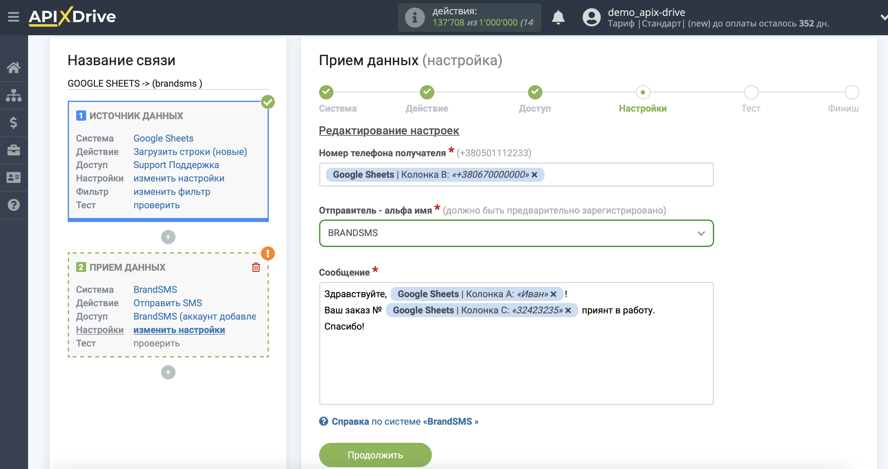Go to Доступ step
Viewport: 888px width, 469px height.
tap(535, 92)
